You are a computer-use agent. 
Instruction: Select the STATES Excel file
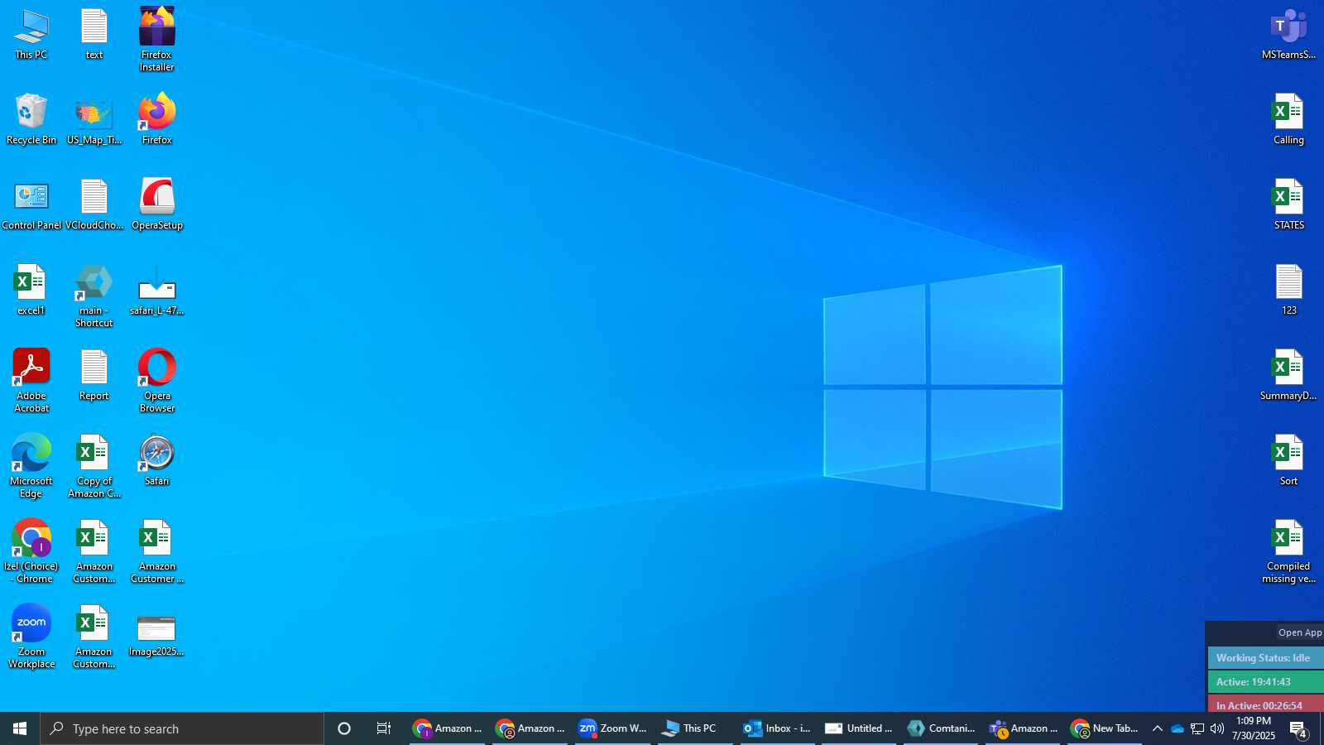(x=1289, y=205)
